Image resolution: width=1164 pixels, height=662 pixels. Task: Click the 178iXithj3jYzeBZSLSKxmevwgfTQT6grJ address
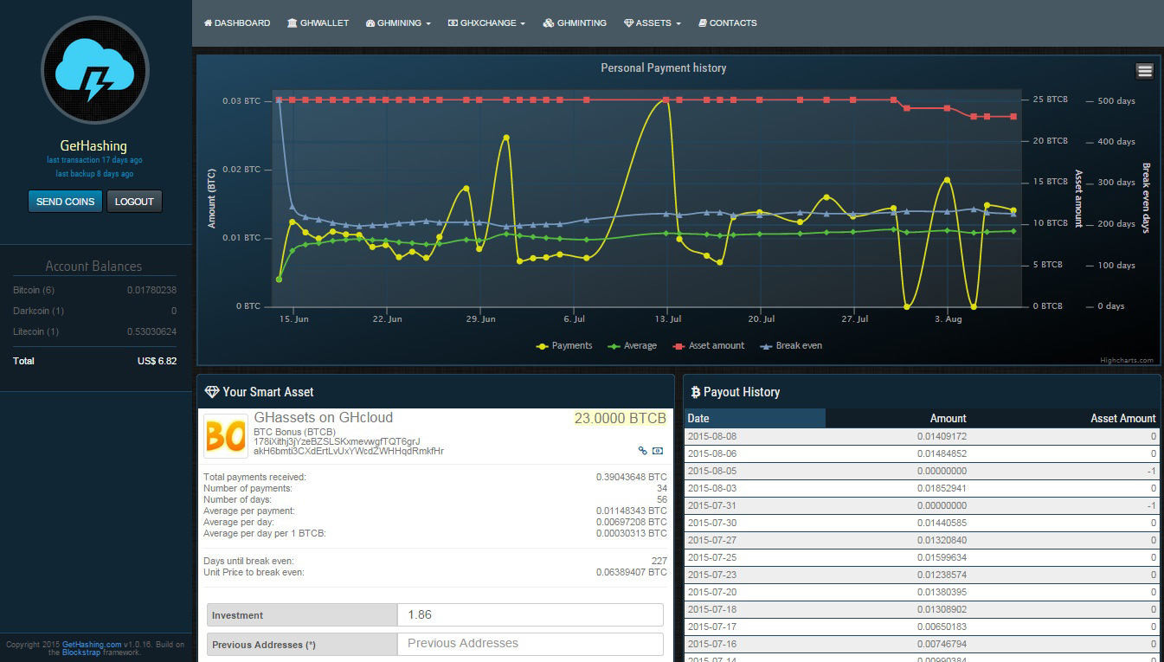[x=337, y=441]
